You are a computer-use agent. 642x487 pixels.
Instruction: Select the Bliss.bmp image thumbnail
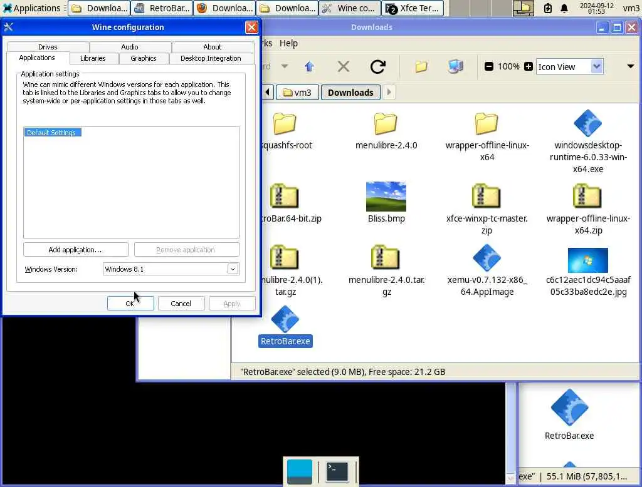click(386, 197)
